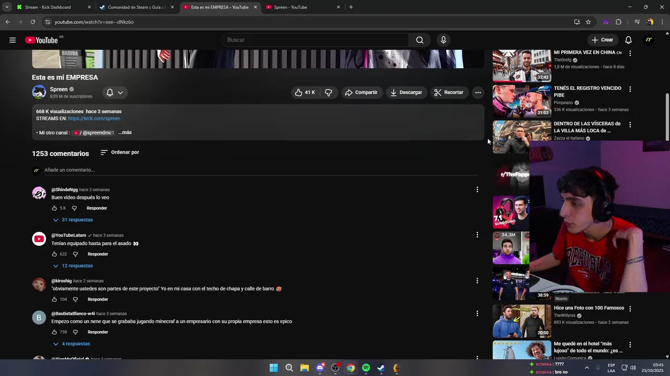Open DENTRO DE LAS VÍSCERAS video title
This screenshot has height=376, width=670.
point(587,127)
